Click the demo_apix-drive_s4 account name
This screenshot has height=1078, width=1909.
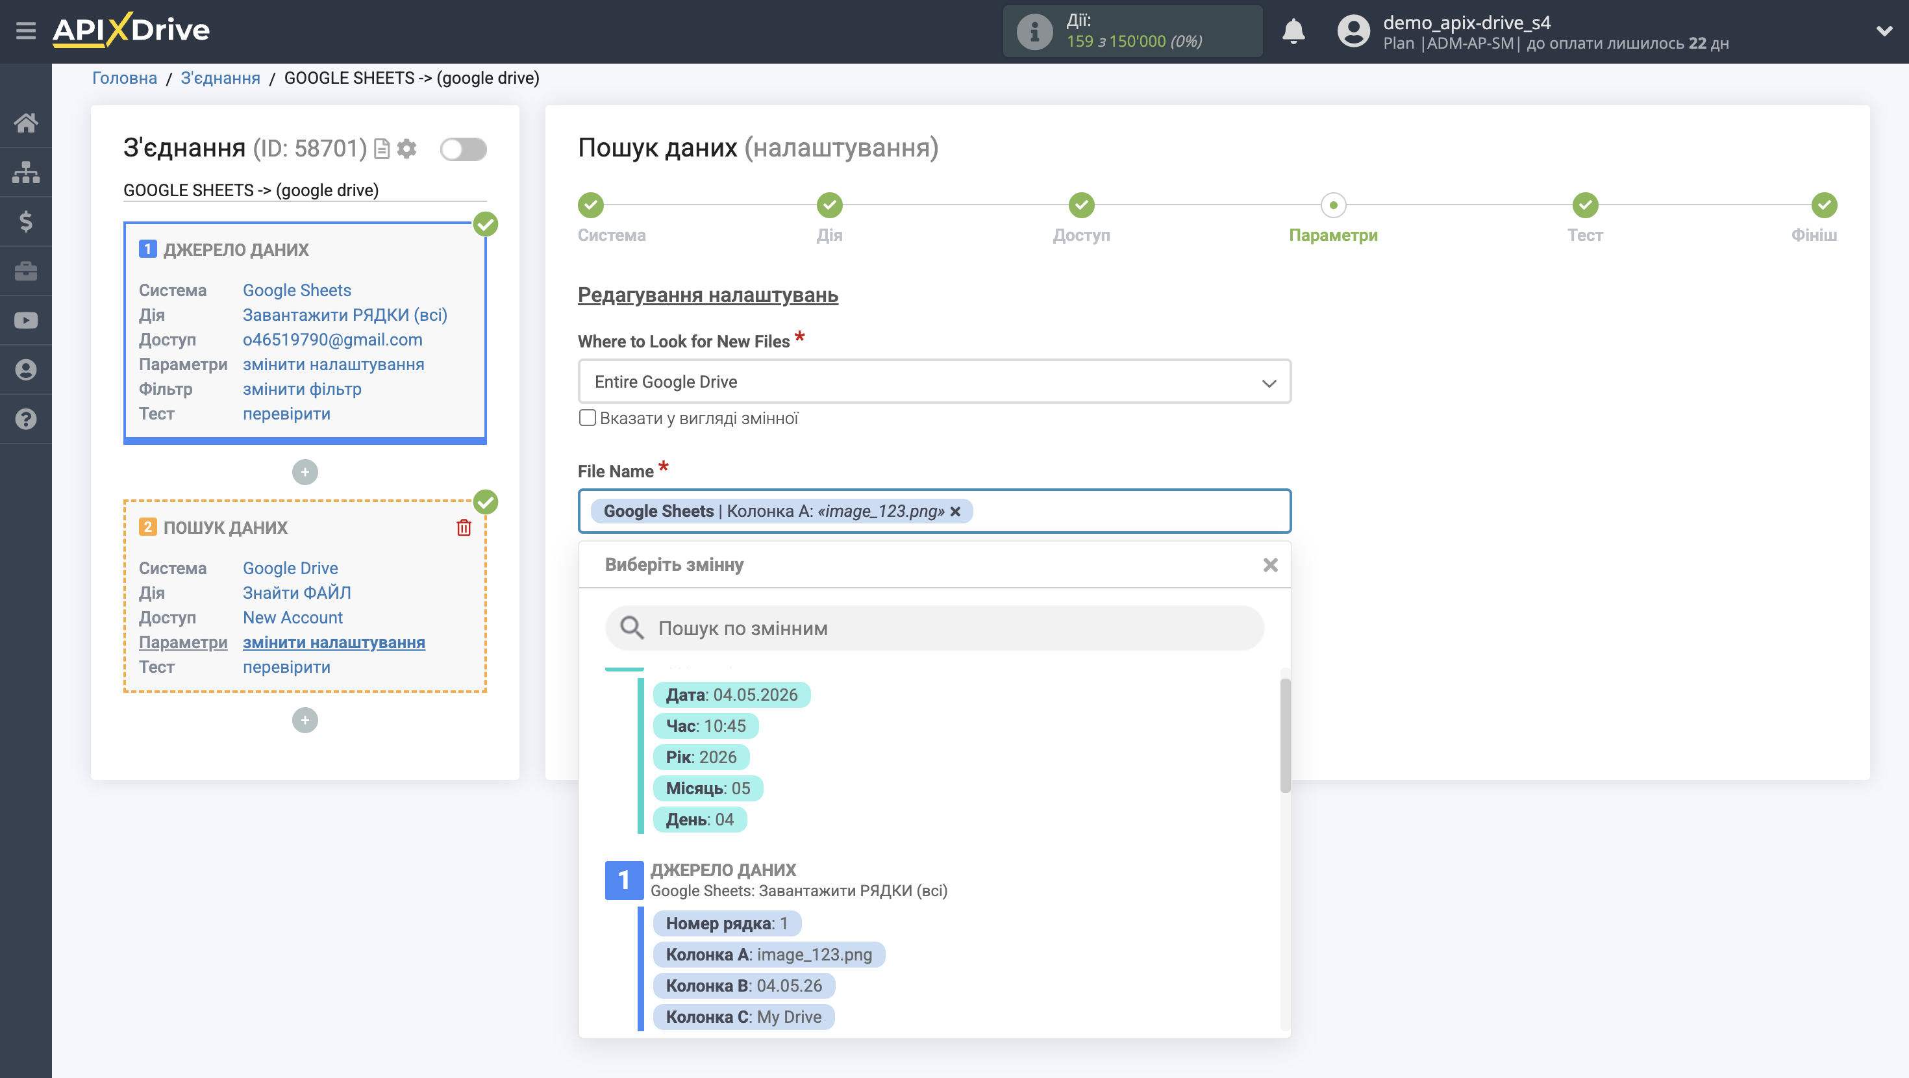[1467, 22]
